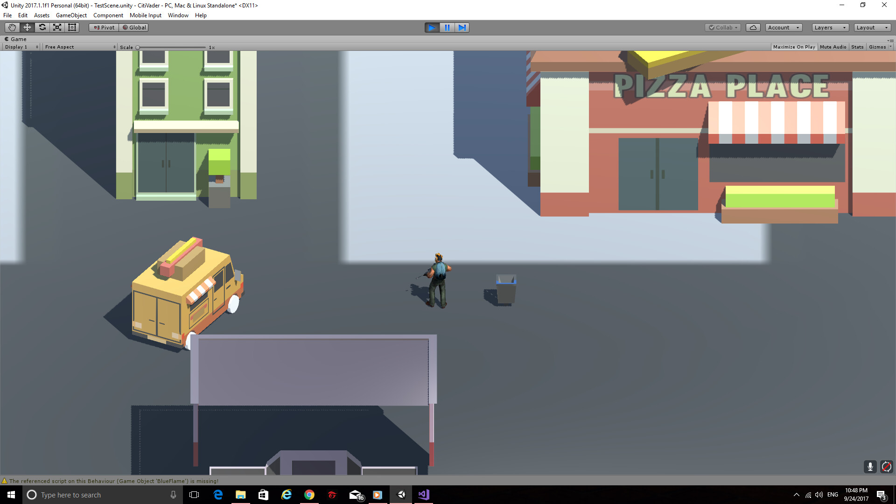Screen dimensions: 896x504
Task: Toggle Maximize On Play
Action: point(794,47)
